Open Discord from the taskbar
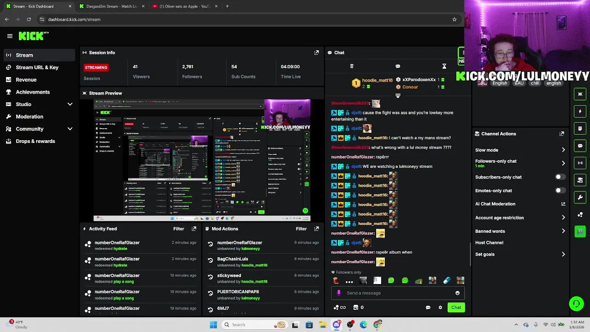Viewport: 590px width, 332px height. [x=336, y=325]
